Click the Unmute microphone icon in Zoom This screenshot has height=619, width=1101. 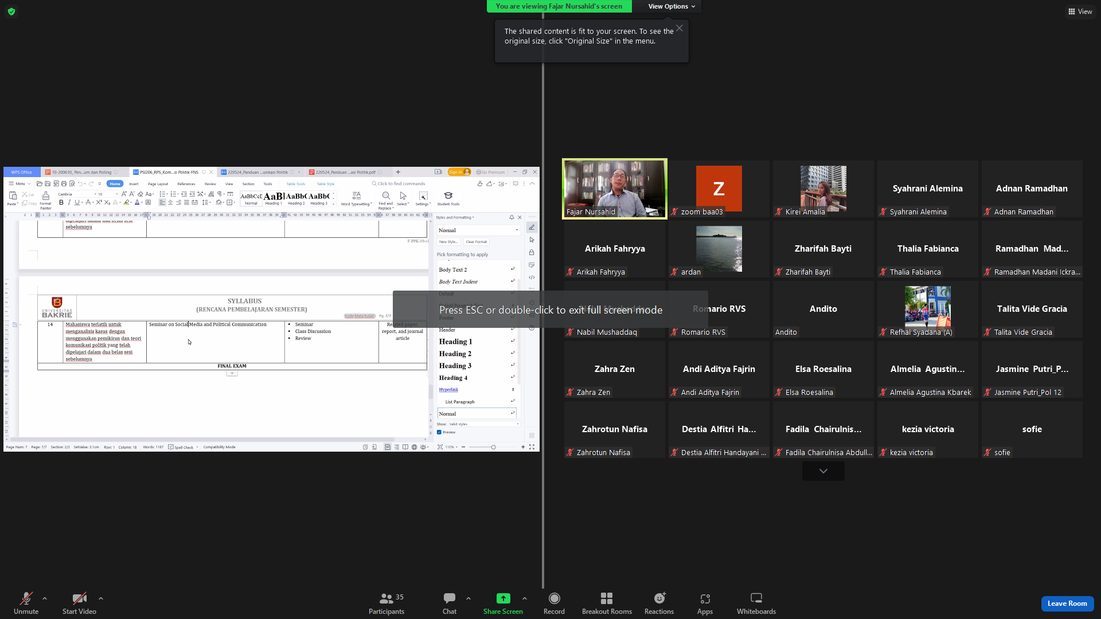tap(26, 598)
